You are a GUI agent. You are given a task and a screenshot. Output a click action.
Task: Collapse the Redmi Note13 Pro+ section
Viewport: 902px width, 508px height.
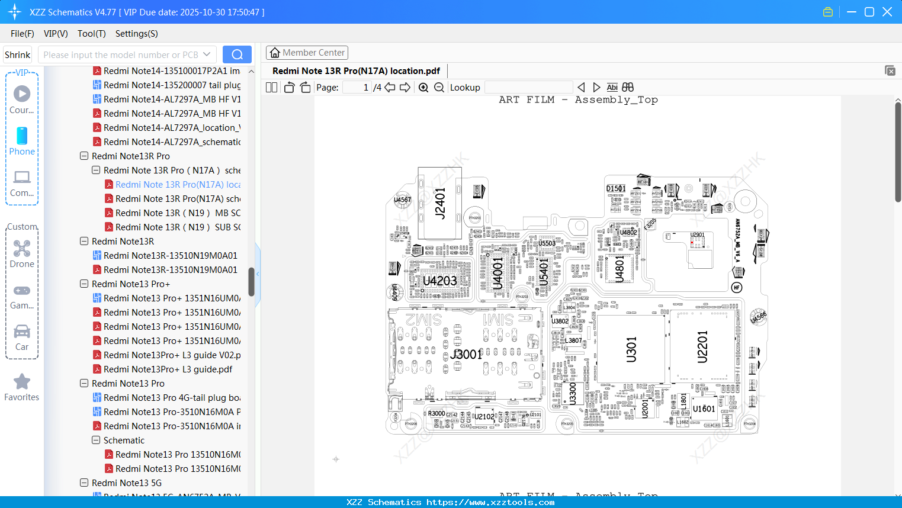click(84, 284)
